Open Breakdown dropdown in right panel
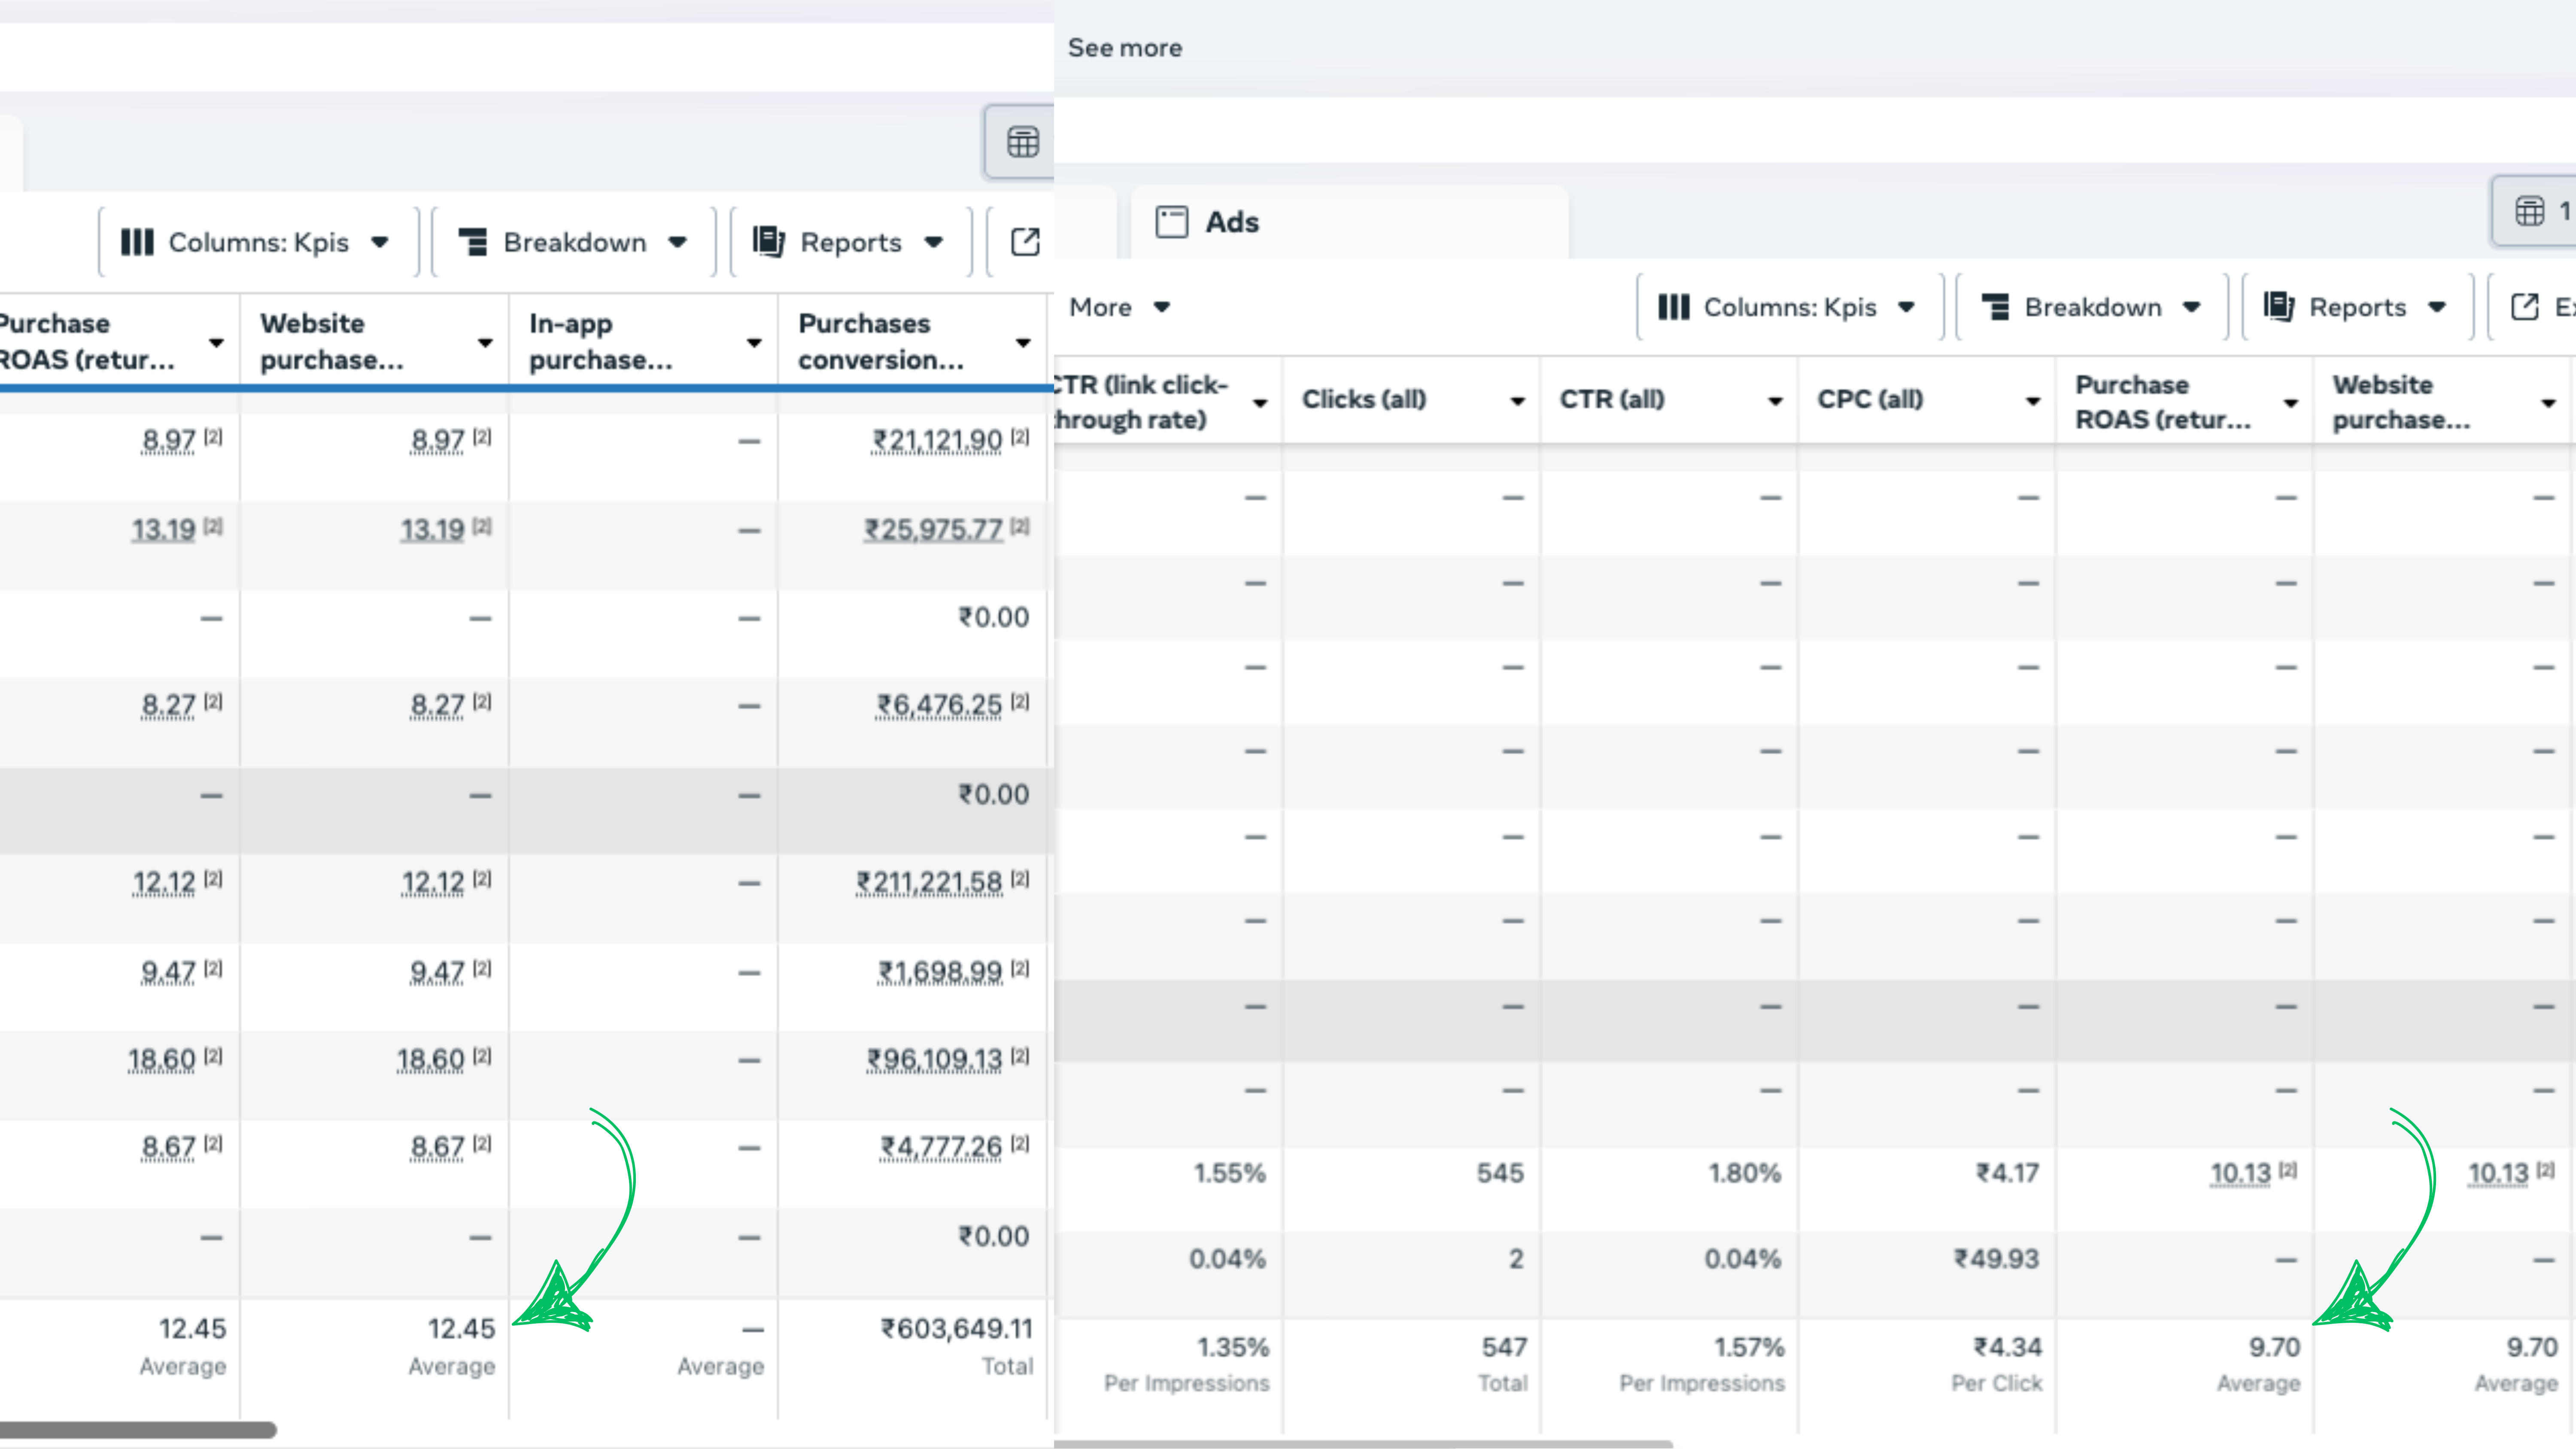Screen dimensions: 2576x1449 (2092, 307)
